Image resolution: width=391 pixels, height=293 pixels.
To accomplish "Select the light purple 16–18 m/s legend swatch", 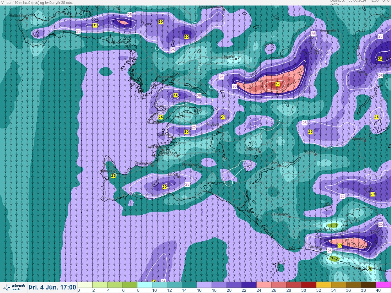I will coord(204,285).
